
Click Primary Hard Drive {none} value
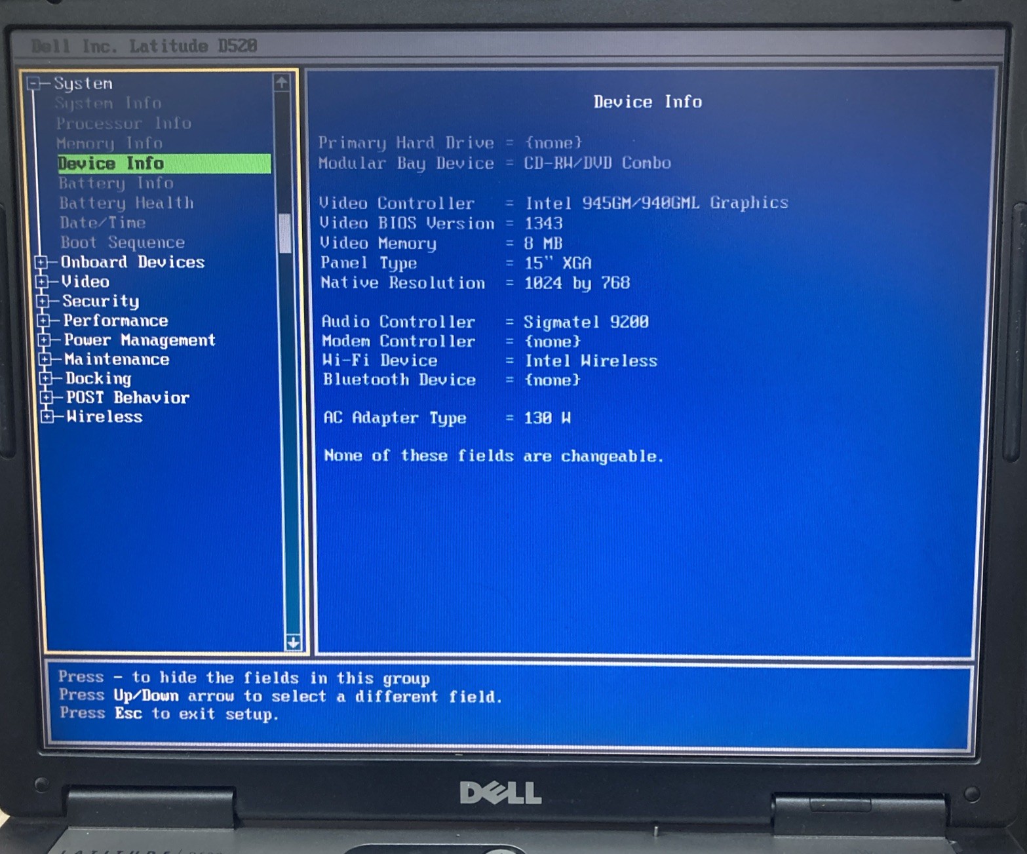[553, 143]
